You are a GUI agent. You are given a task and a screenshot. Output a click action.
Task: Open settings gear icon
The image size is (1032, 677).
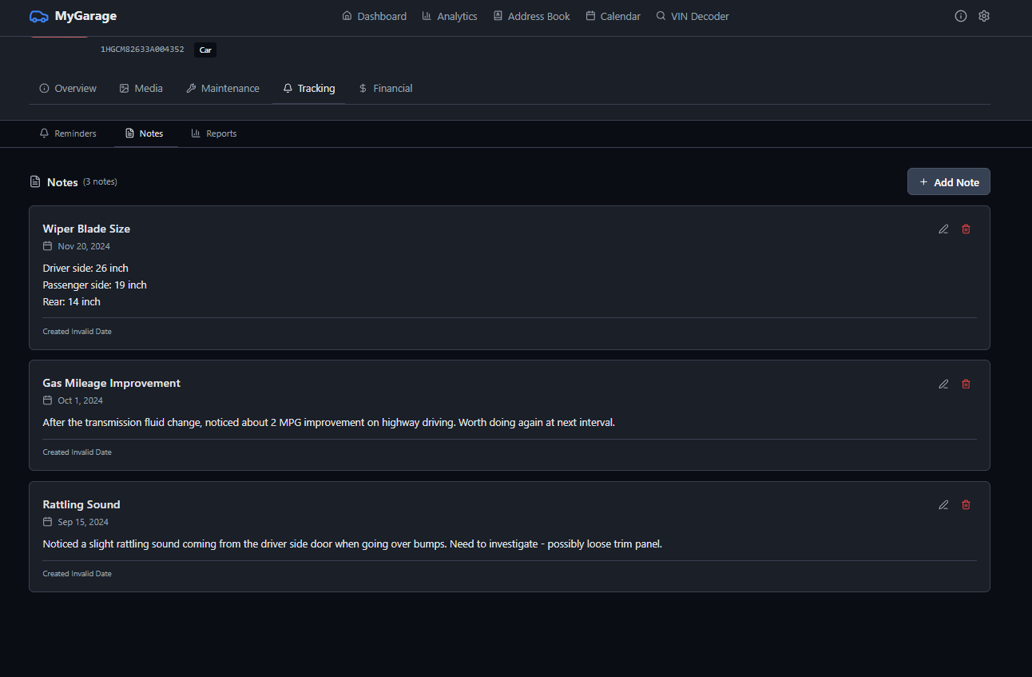[x=984, y=16]
